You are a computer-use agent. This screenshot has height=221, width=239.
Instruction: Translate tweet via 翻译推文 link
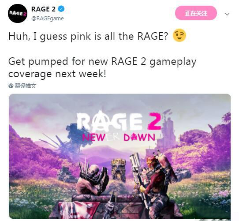tap(26, 86)
